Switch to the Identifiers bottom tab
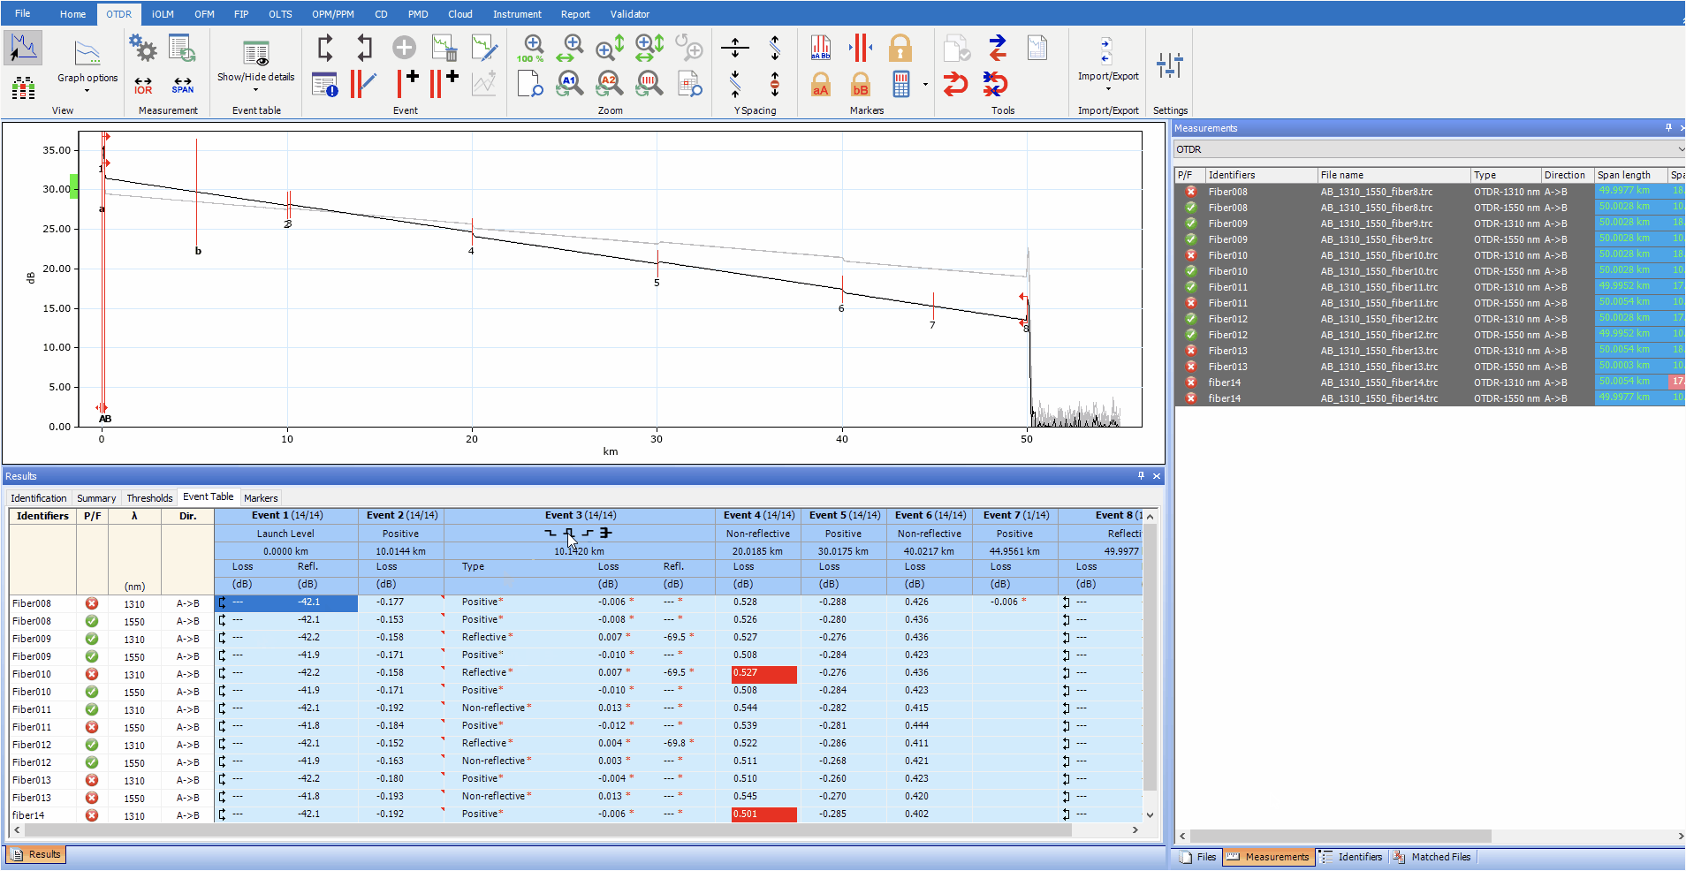1686x871 pixels. point(1351,857)
